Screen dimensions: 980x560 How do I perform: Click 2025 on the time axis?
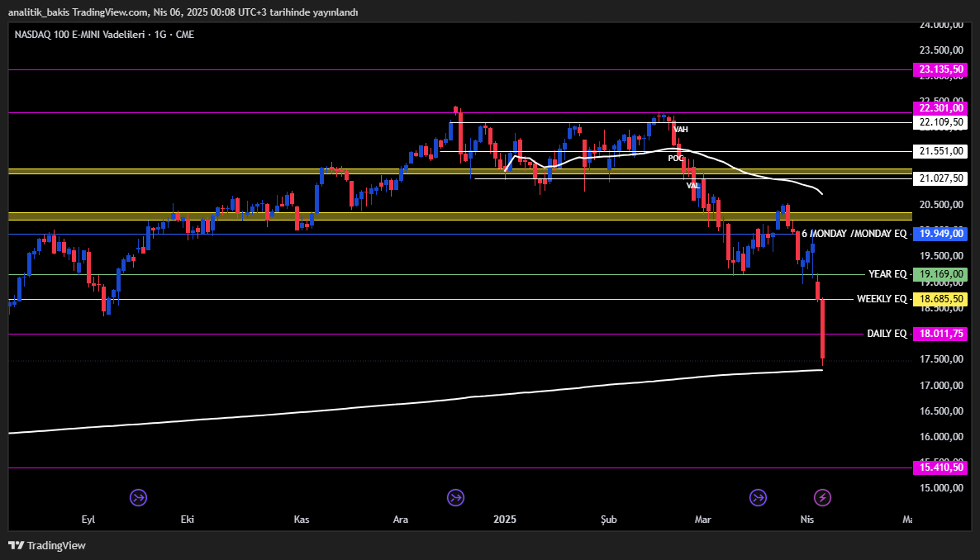coord(505,520)
